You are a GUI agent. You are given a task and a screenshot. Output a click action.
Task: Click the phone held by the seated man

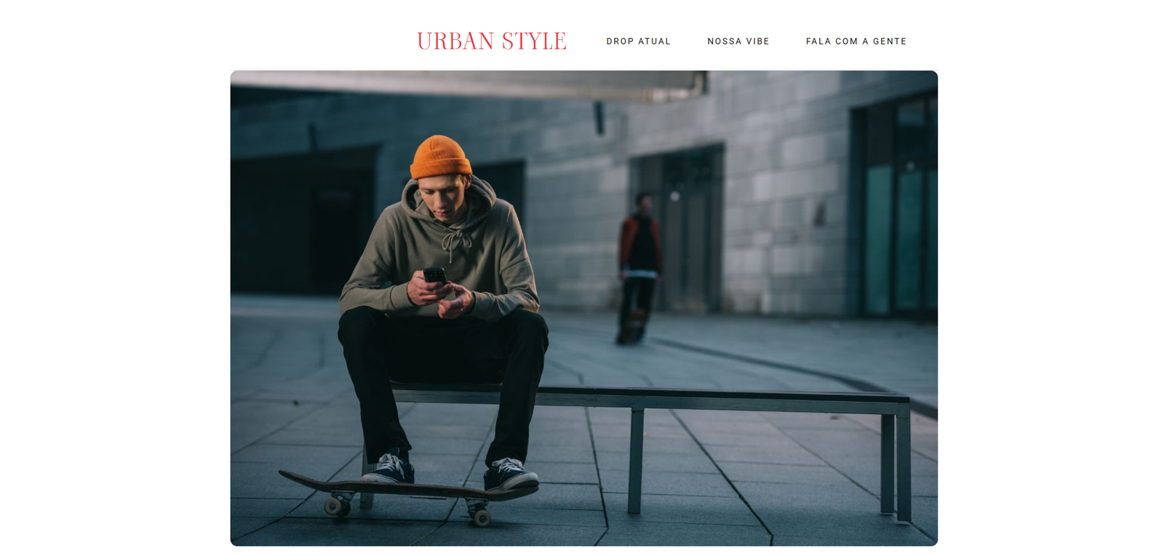pos(434,276)
